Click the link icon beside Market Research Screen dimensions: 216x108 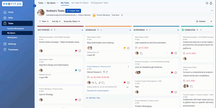(x=107, y=72)
